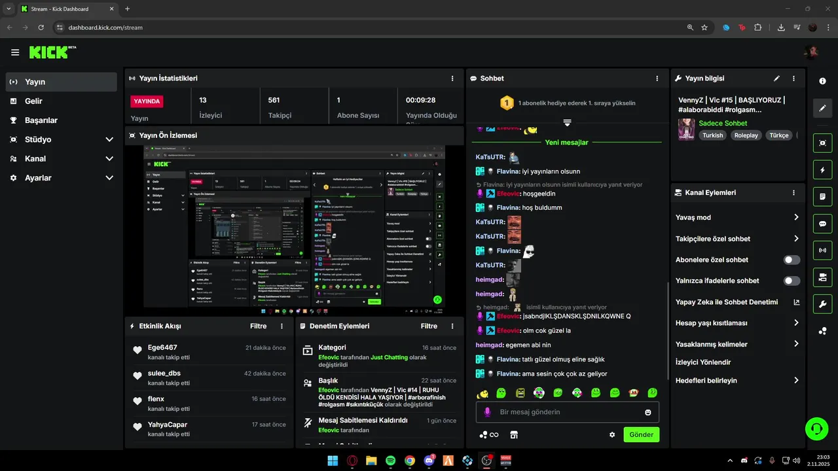Reload the page in browser toolbar
The image size is (838, 471).
[x=41, y=27]
